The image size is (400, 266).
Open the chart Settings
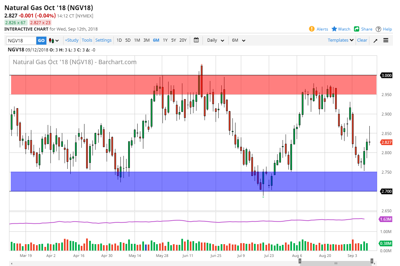(103, 40)
